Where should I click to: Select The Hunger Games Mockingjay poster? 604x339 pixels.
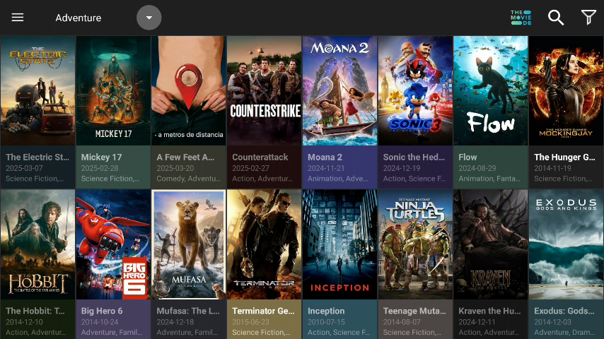[x=566, y=91]
